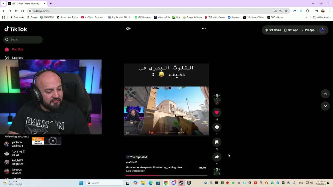Open the Restream bookmark

pyautogui.click(x=234, y=17)
